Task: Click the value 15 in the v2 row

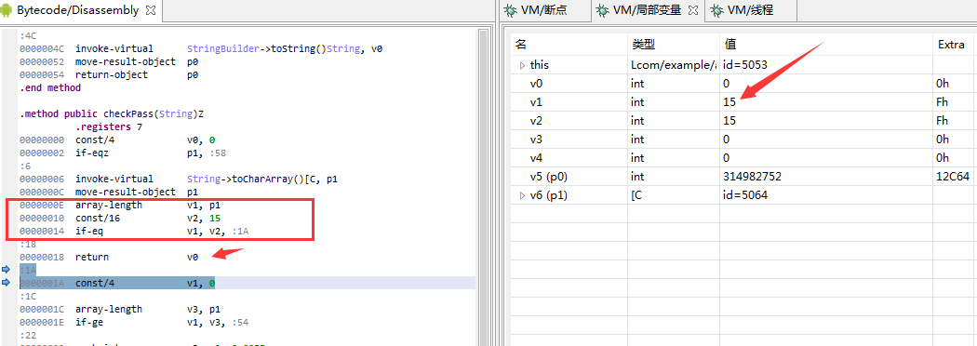Action: pyautogui.click(x=729, y=121)
